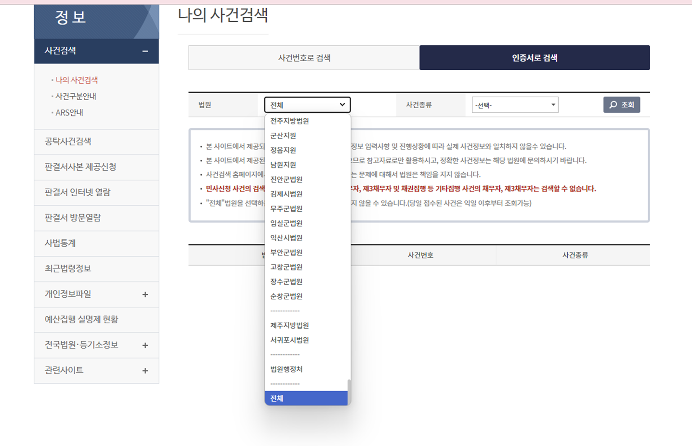This screenshot has height=446, width=692.
Task: Switch to the 사건번호로 검색 tab
Action: point(303,57)
